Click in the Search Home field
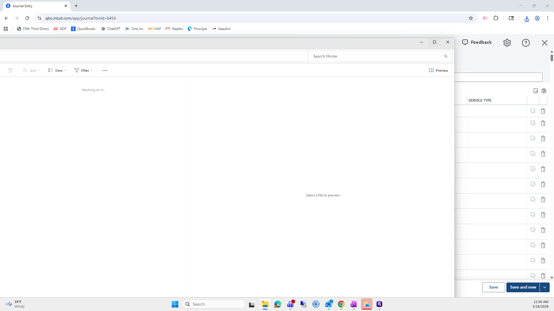 [375, 56]
